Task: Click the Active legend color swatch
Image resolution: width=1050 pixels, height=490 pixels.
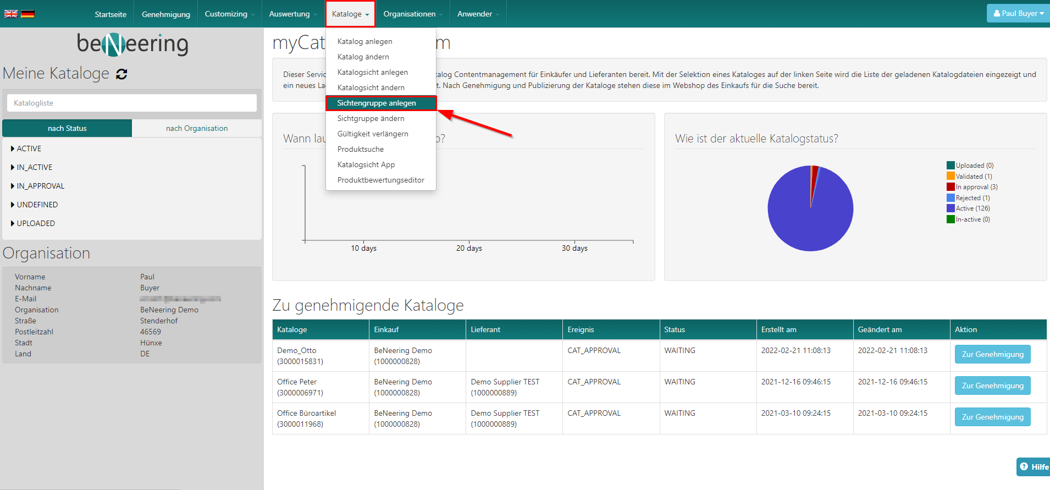Action: click(950, 208)
